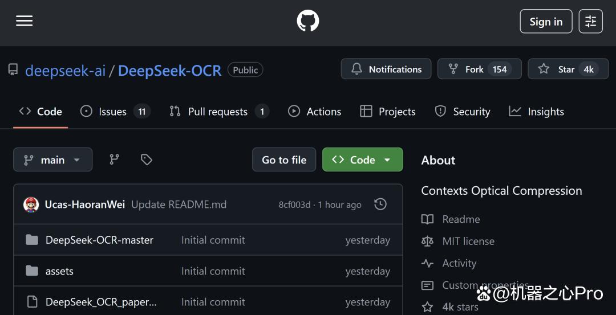Open the deepseek-ai organization link
The height and width of the screenshot is (315, 616).
click(x=65, y=71)
